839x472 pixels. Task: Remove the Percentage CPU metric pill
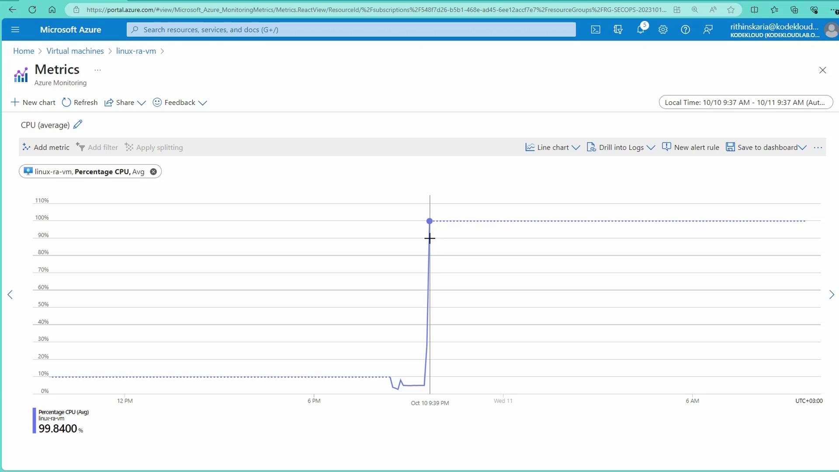tap(153, 172)
